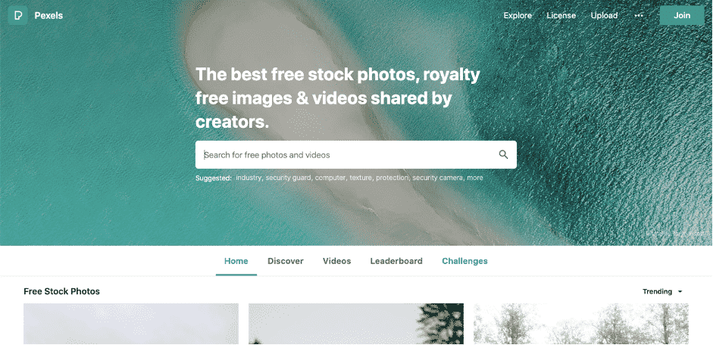Open the Leaderboard tab

(396, 261)
